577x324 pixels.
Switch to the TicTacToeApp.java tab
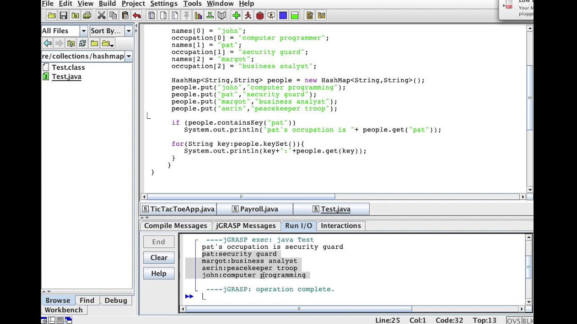(x=179, y=209)
